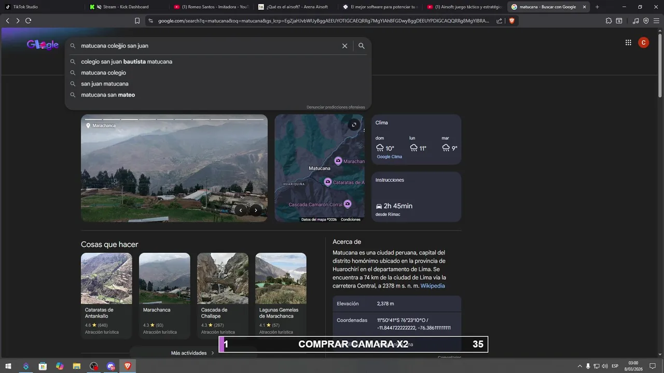
Task: Select suggestion matucana colegio
Action: (218, 73)
